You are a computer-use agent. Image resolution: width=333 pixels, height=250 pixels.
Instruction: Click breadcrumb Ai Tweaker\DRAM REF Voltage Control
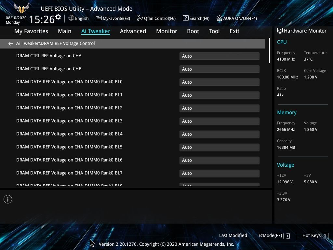(x=55, y=43)
